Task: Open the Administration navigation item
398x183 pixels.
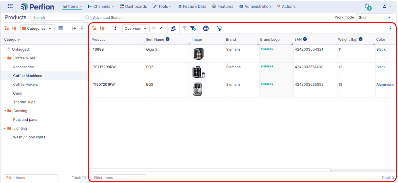Action: click(255, 7)
